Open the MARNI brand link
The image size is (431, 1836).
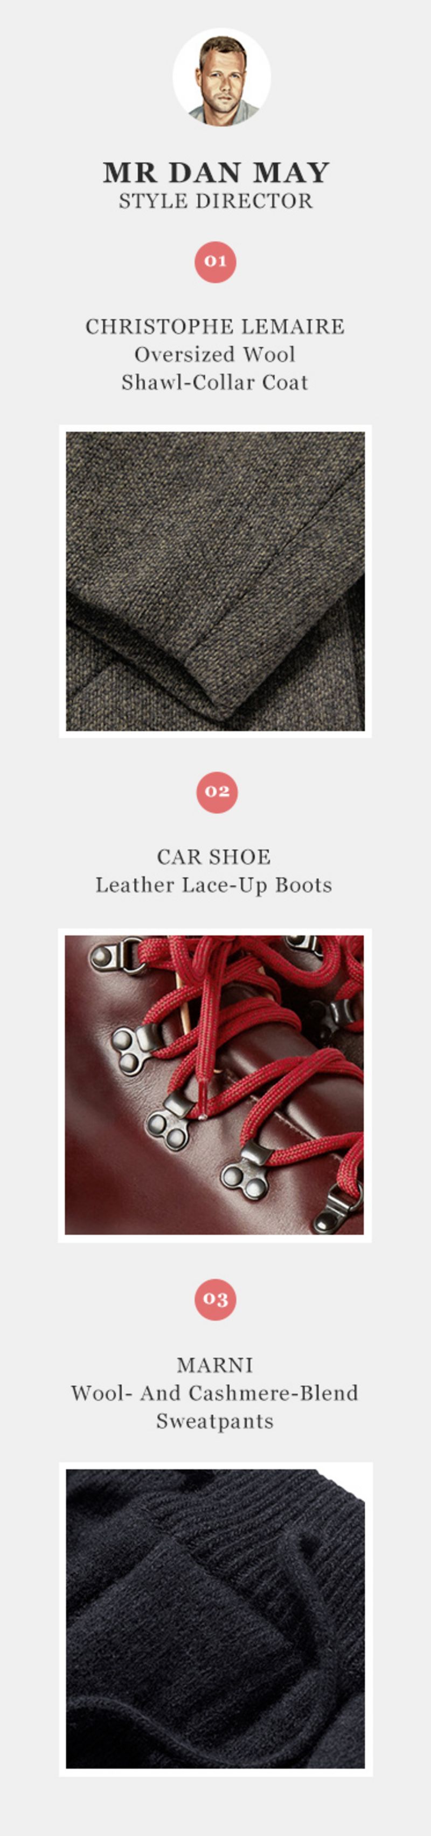click(x=215, y=1365)
